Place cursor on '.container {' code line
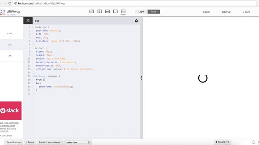259x145 pixels. pyautogui.click(x=41, y=27)
